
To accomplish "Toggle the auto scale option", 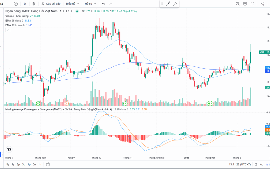I will pos(268,164).
